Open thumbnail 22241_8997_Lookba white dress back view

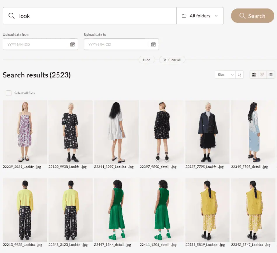pyautogui.click(x=116, y=132)
